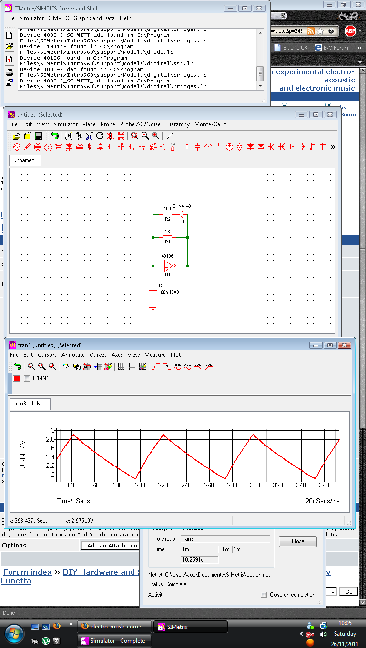The width and height of the screenshot is (366, 648).
Task: Click the AdBlock Plus ABP icon
Action: coord(350,31)
